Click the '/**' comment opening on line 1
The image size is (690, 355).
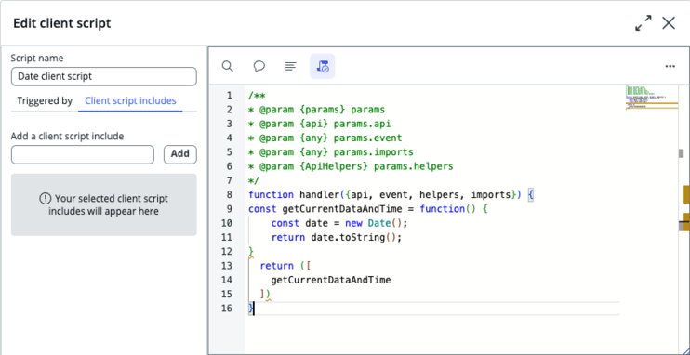[x=257, y=96]
